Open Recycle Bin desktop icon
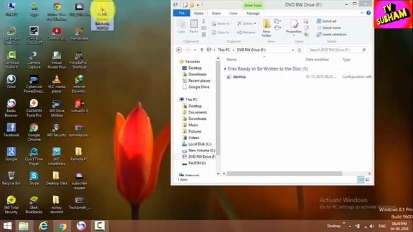This screenshot has height=232, width=413. [12, 178]
